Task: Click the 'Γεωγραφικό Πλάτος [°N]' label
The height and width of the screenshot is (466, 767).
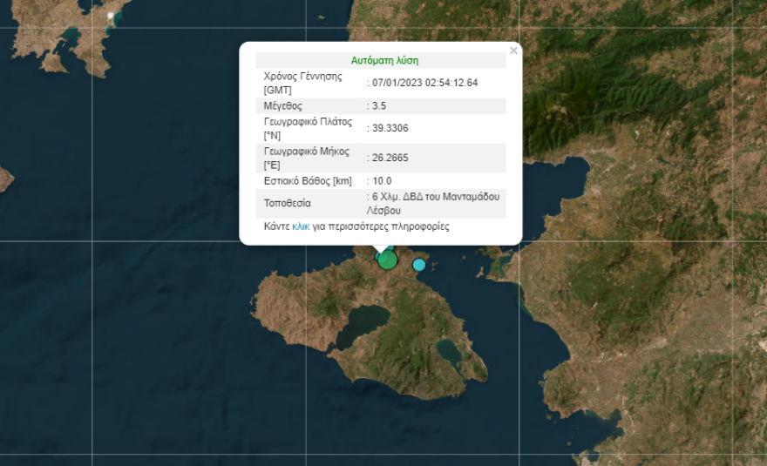Action: coord(307,128)
